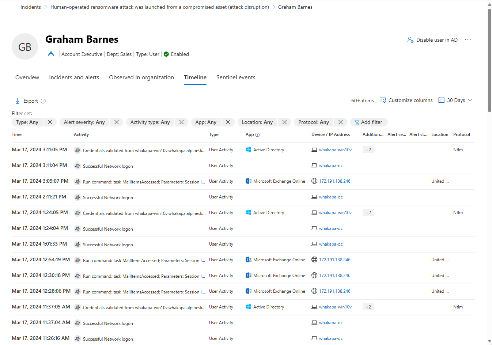Click the Customize columns icon

(x=383, y=100)
